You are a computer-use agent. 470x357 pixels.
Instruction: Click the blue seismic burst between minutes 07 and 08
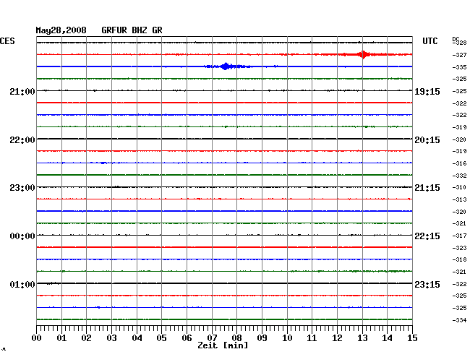226,66
